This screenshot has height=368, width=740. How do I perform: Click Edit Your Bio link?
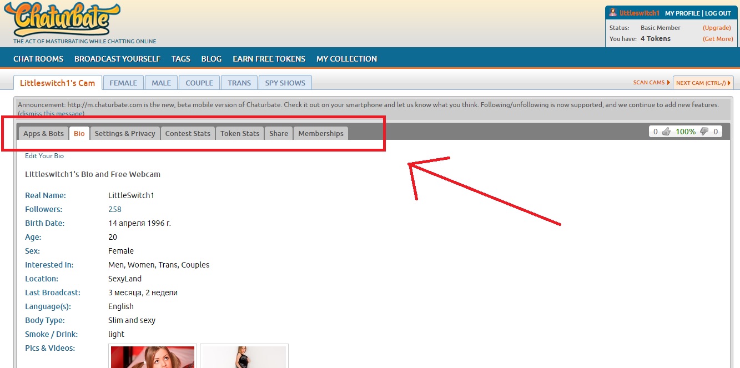point(44,156)
